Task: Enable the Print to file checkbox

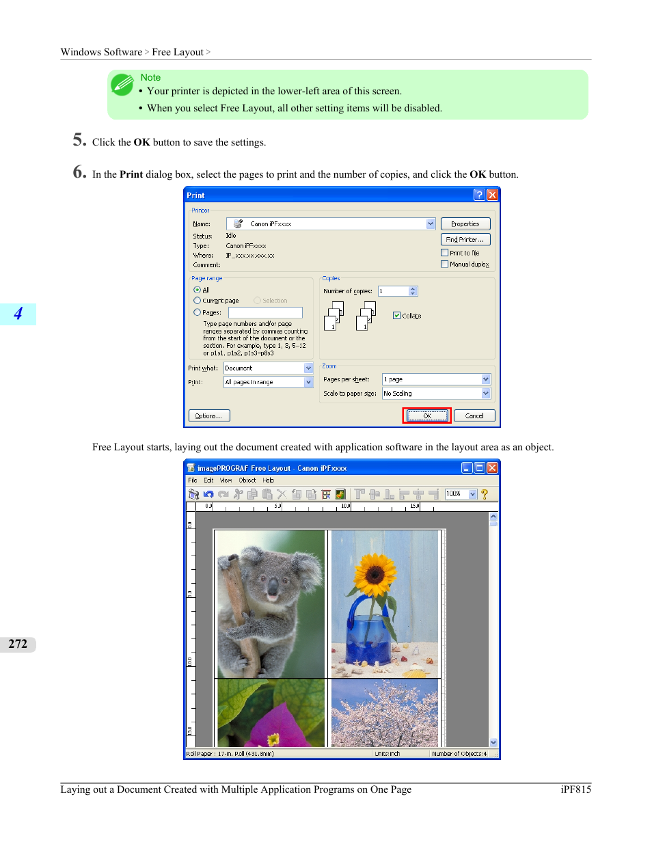Action: (445, 253)
